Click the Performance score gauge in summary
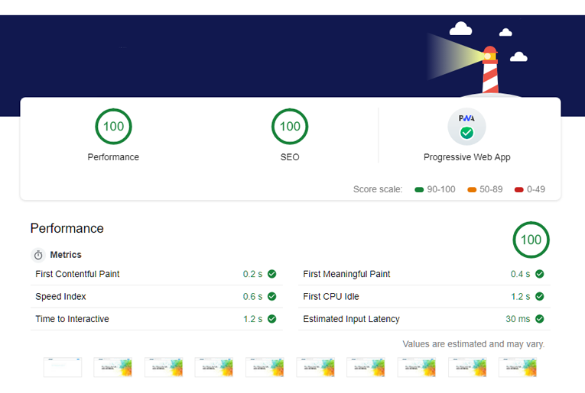 point(113,127)
